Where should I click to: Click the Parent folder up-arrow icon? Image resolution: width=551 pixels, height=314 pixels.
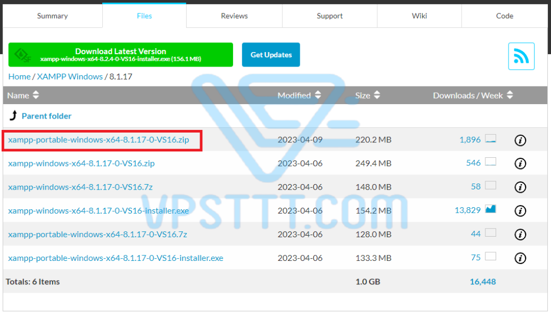[13, 115]
